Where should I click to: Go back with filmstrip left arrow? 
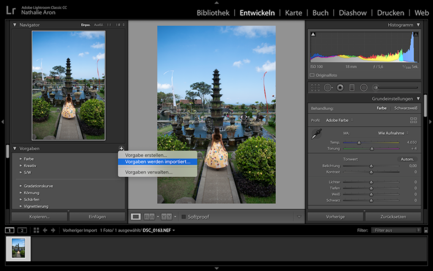45,230
